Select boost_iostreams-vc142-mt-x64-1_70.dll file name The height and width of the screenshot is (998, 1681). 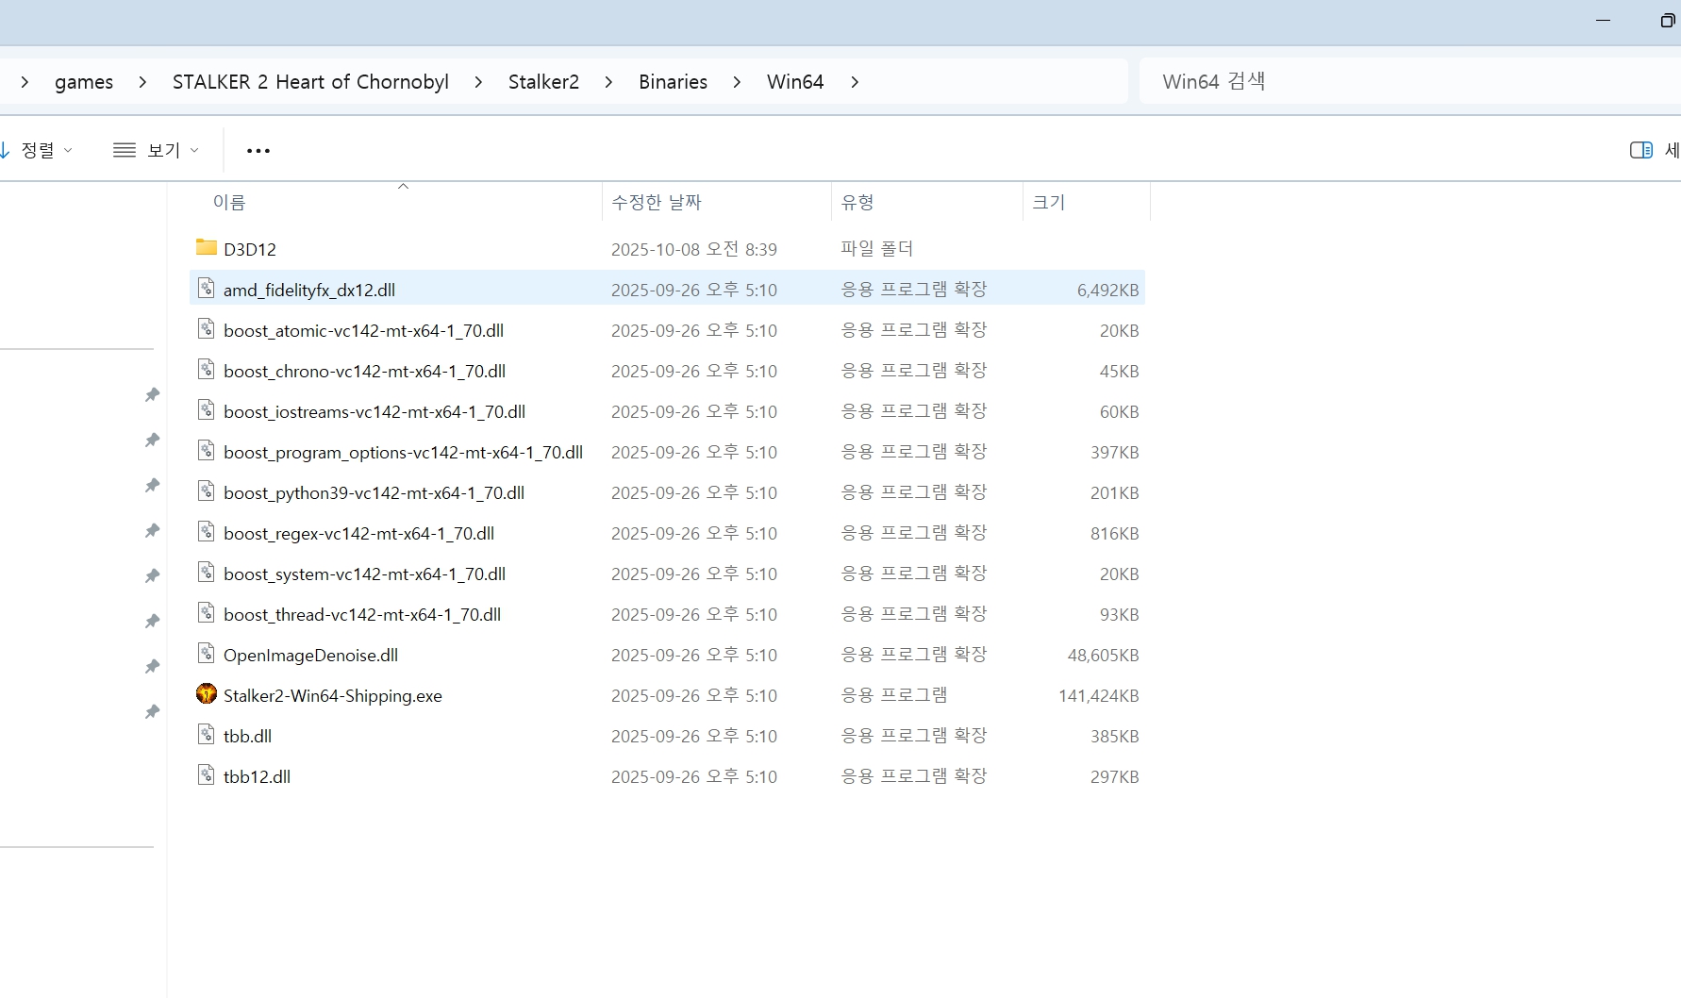374,411
